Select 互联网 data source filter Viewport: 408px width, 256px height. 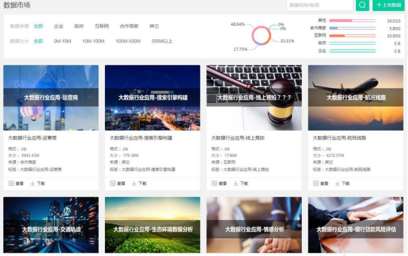(102, 26)
